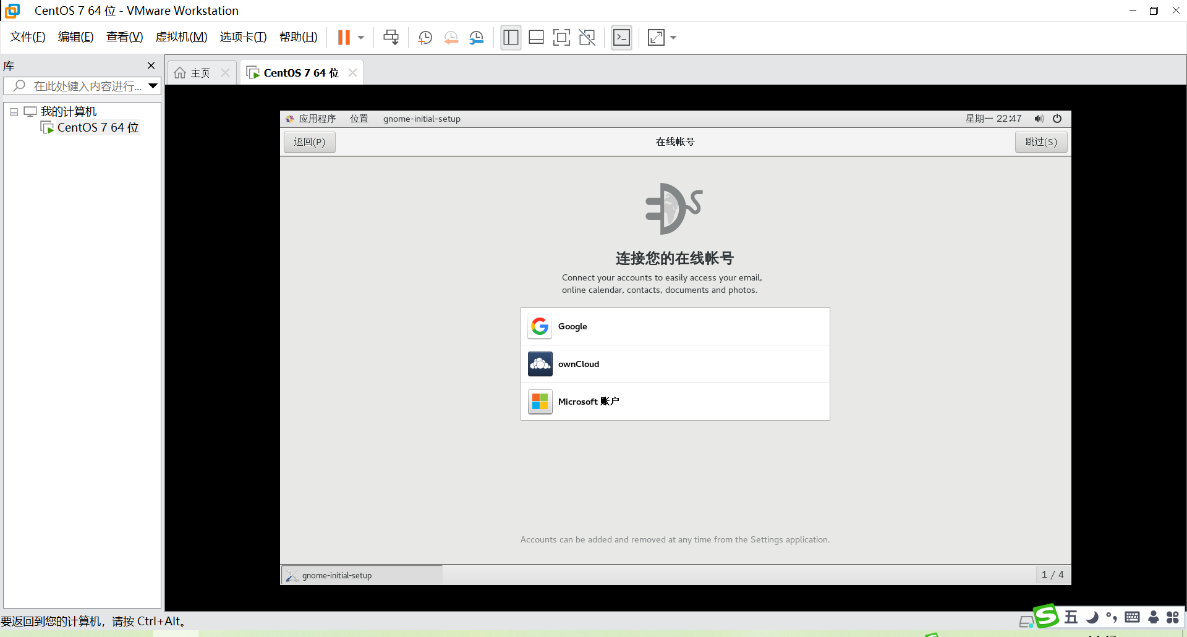The height and width of the screenshot is (637, 1187).
Task: Toggle the library sidebar panel view
Action: click(x=511, y=38)
